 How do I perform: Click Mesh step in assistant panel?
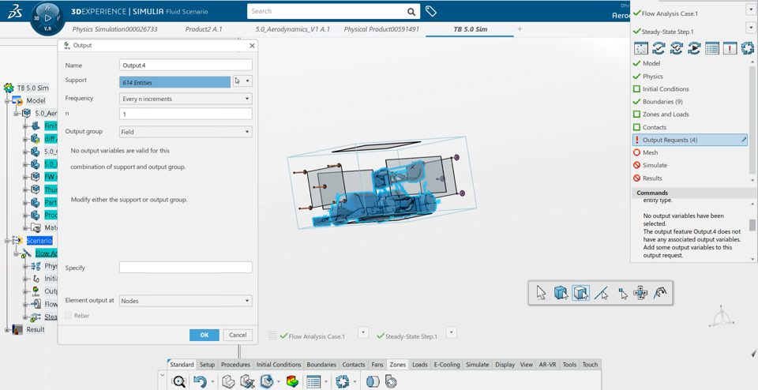click(650, 152)
